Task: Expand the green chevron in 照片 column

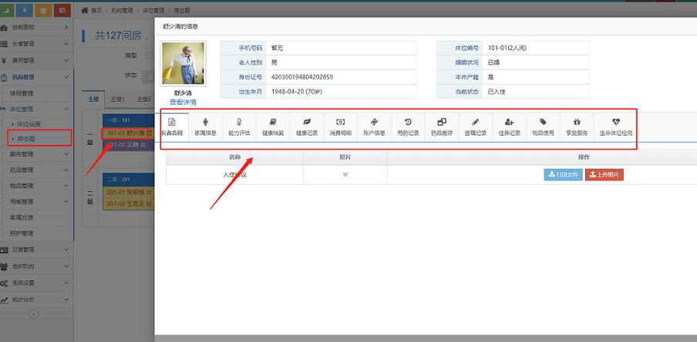Action: [345, 174]
